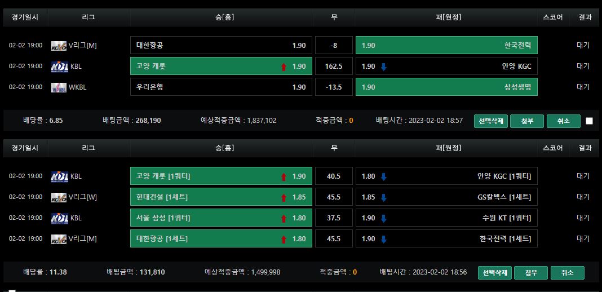Click the V리그[W] league name text
Image resolution: width=602 pixels, height=292 pixels.
(83, 197)
